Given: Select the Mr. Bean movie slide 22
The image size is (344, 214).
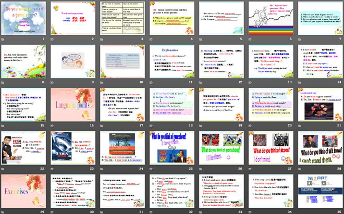Looking at the screenshot, I should (22, 148).
